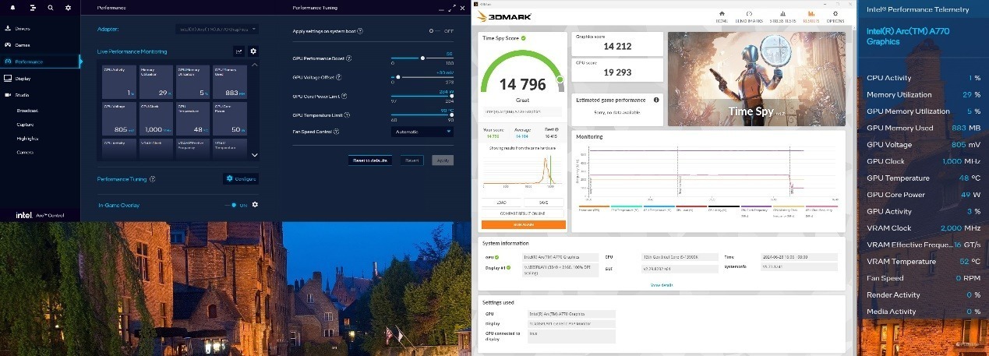Click COMPARE RESULT ONLINE
The width and height of the screenshot is (989, 356).
point(524,213)
